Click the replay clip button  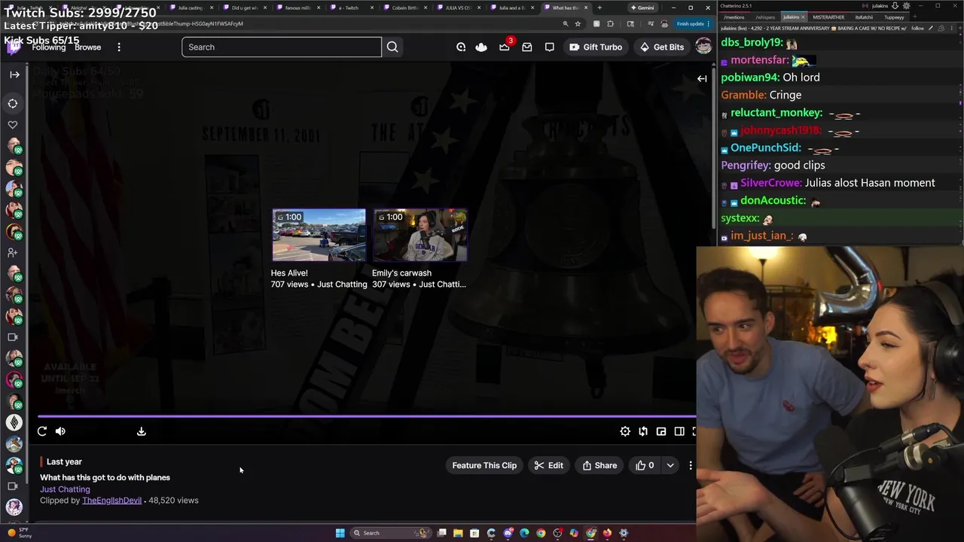[42, 431]
